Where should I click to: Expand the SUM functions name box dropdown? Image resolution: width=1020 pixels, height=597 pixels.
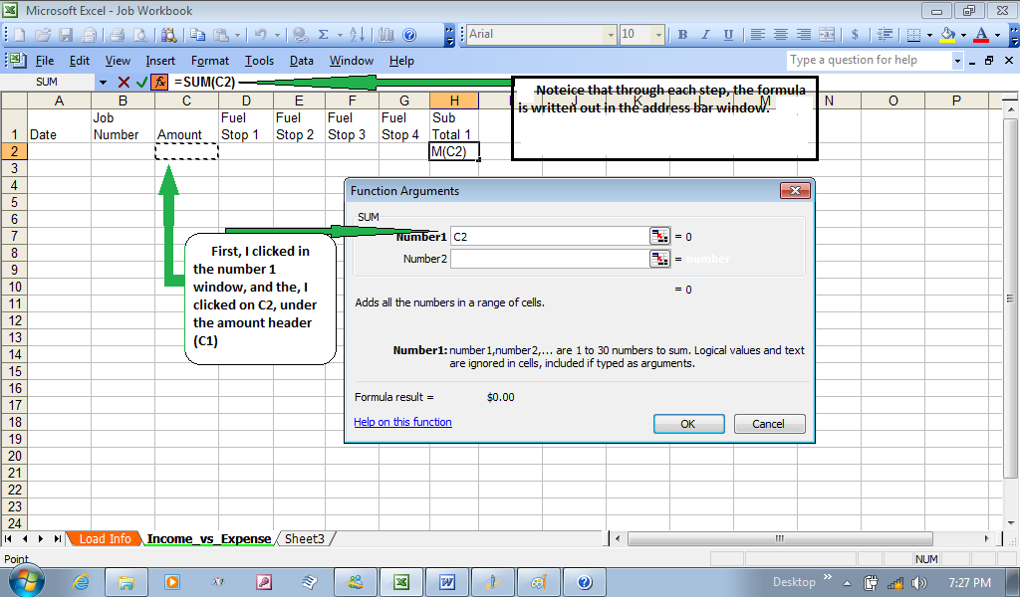pos(103,83)
